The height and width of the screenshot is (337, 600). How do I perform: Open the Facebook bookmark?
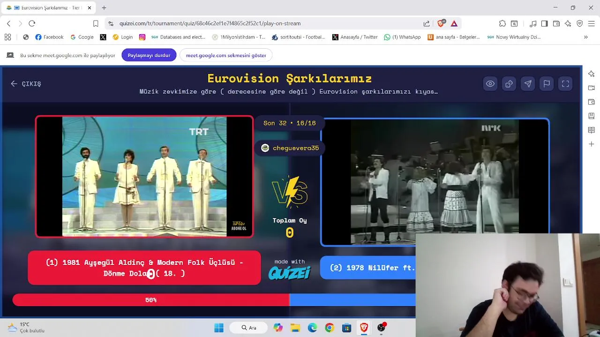(x=49, y=37)
